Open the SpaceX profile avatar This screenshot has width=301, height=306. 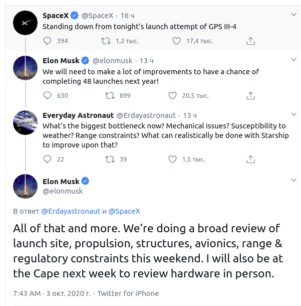(25, 24)
